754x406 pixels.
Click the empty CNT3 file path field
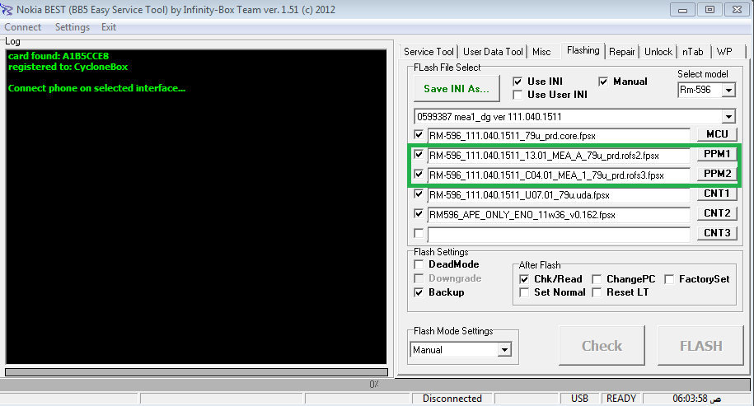click(x=559, y=234)
